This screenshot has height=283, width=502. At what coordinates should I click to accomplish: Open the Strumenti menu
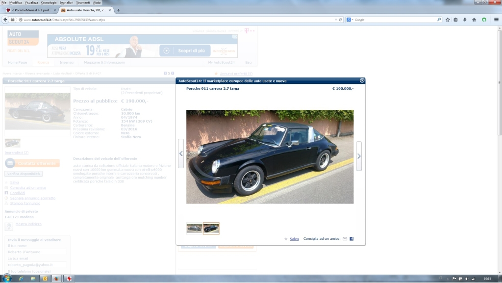pyautogui.click(x=83, y=2)
